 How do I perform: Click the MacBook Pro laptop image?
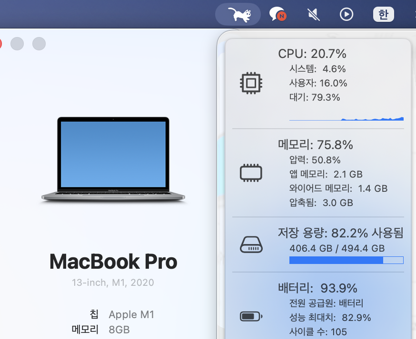pos(113,160)
